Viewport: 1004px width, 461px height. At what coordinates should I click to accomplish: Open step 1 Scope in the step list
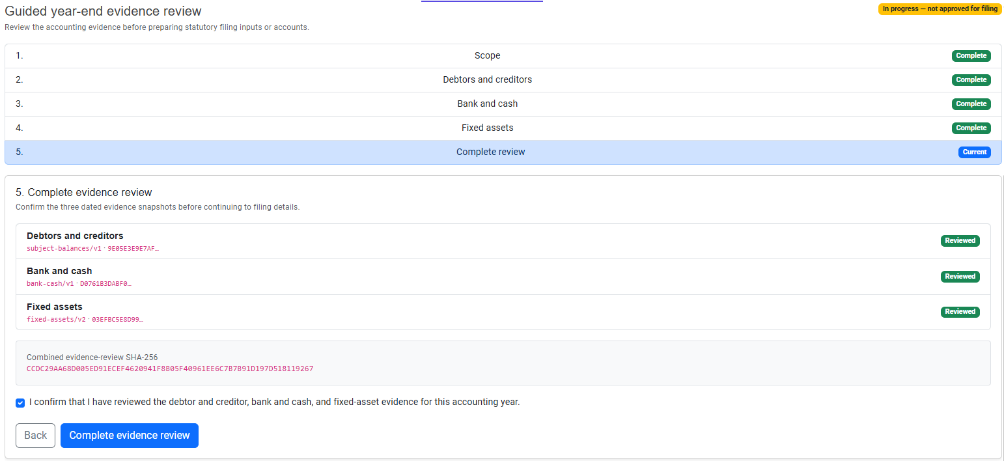(x=503, y=56)
